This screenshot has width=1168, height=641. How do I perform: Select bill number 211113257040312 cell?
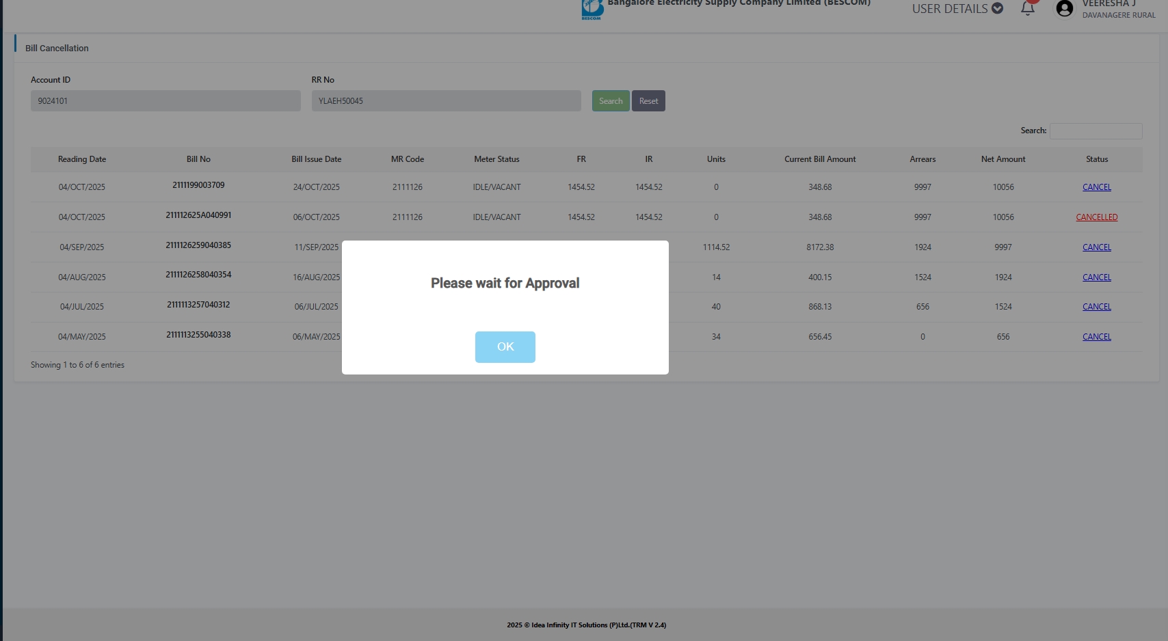coord(198,305)
